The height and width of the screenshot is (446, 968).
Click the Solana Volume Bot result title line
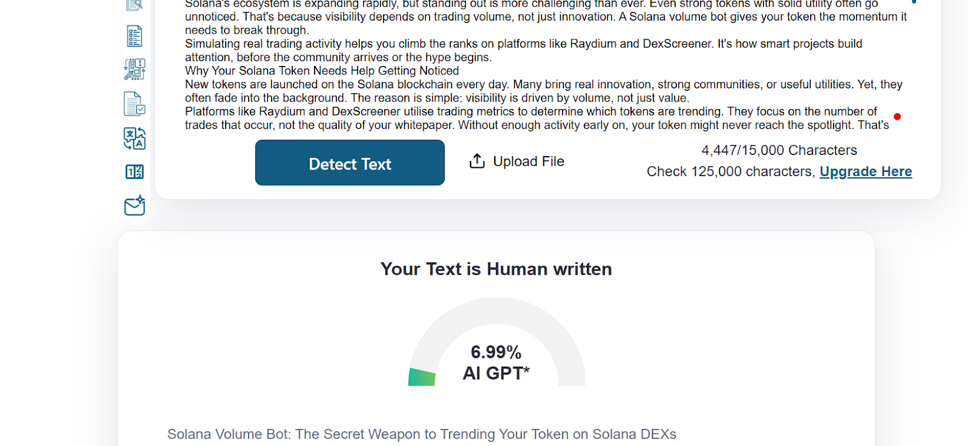[422, 435]
